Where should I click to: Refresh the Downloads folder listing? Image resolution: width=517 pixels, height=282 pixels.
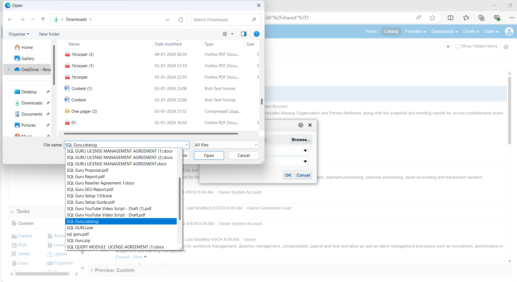[x=181, y=20]
